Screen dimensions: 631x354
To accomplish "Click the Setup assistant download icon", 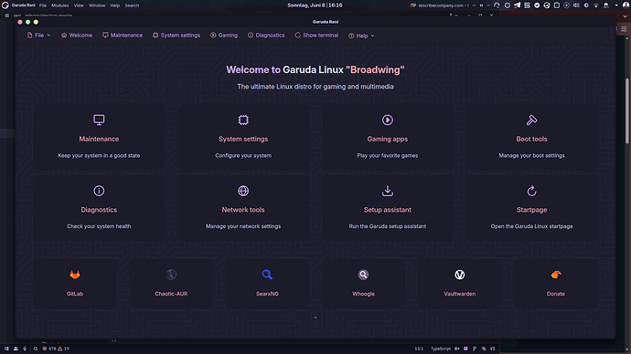I will pos(388,191).
